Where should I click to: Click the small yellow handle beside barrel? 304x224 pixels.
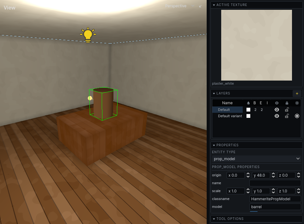[x=90, y=98]
